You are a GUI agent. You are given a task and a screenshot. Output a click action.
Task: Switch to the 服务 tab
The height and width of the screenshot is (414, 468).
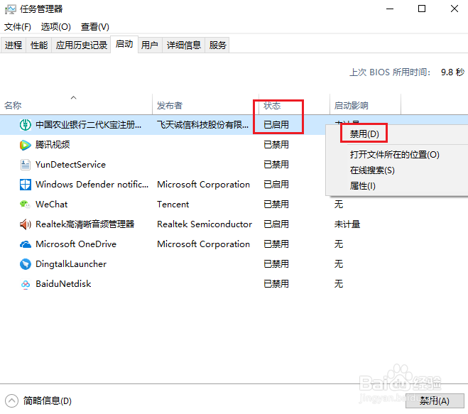(217, 45)
